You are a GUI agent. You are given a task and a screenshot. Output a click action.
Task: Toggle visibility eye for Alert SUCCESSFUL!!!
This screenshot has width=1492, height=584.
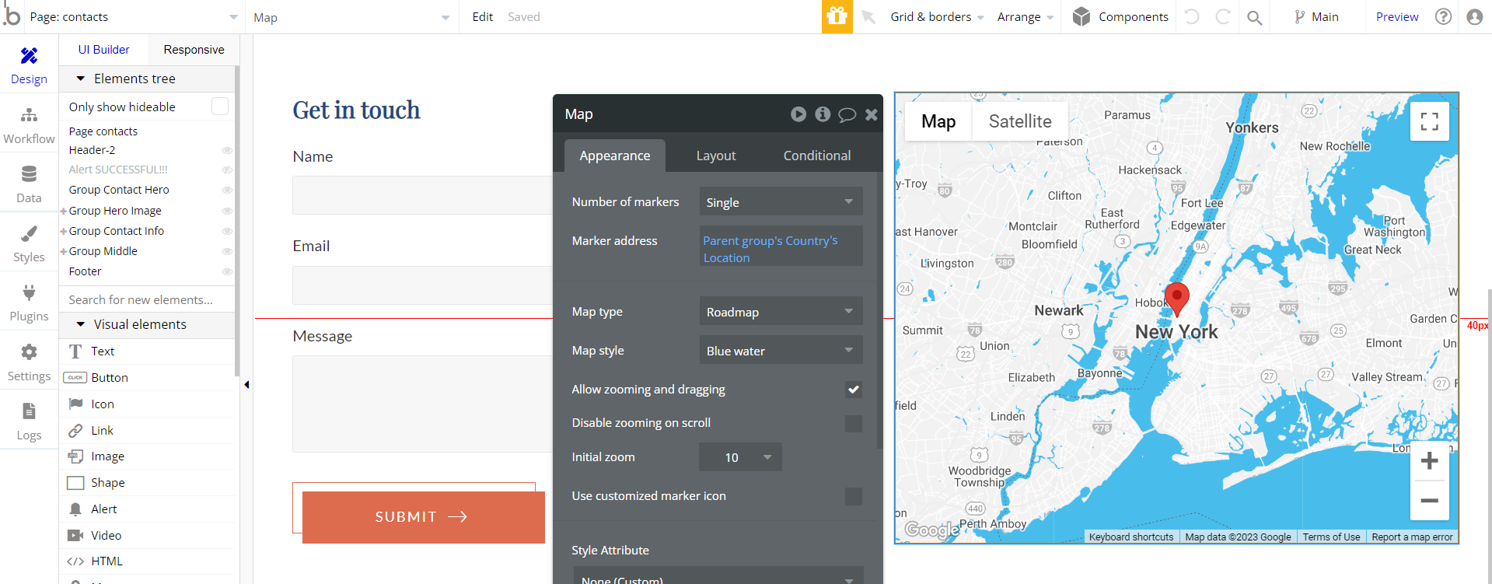pyautogui.click(x=227, y=170)
